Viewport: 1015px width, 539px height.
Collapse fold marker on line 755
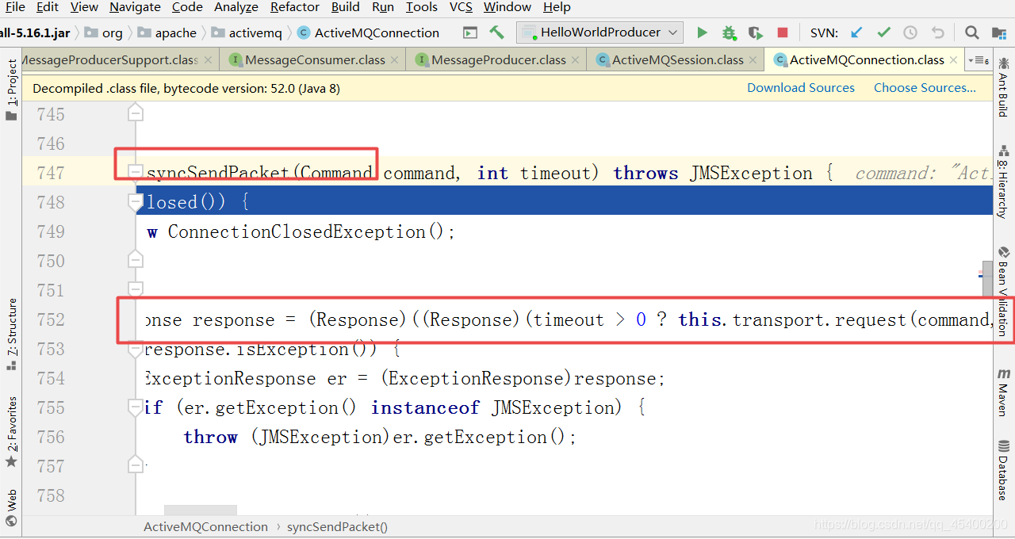point(136,407)
